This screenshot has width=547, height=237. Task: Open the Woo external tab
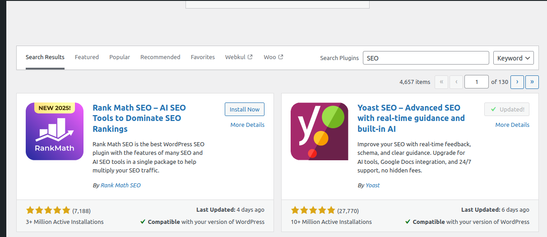(x=273, y=57)
